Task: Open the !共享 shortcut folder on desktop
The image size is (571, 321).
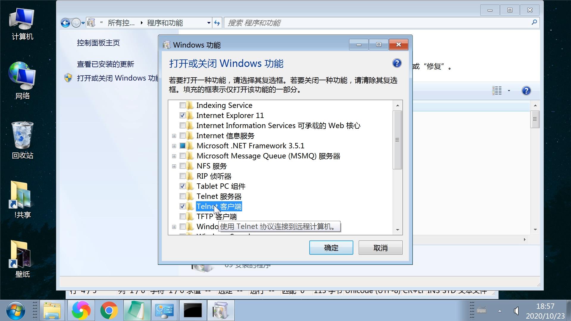Action: (22, 199)
